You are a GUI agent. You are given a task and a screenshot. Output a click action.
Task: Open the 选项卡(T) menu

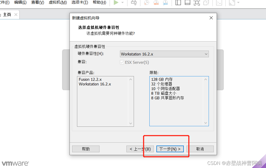coord(80,2)
